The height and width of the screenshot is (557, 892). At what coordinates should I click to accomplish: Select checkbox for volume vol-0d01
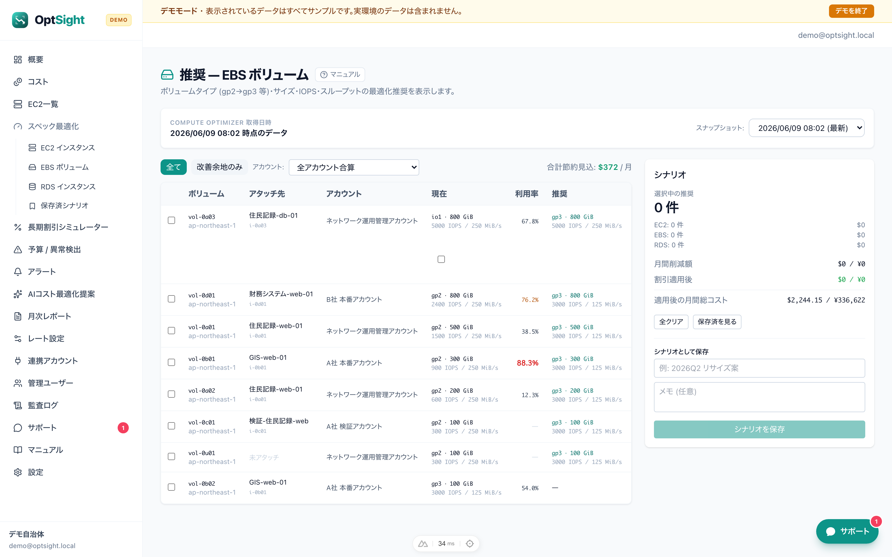pos(171,299)
